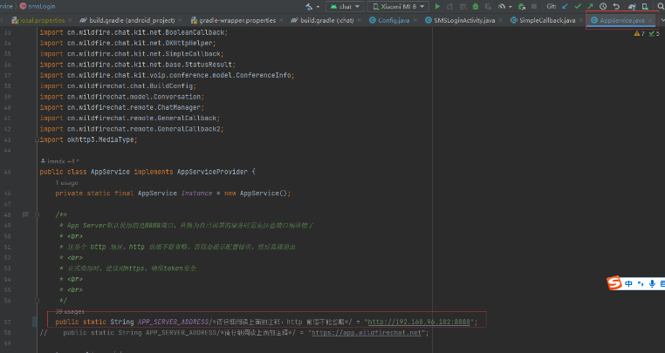
Task: Commit changes with the green Git checkmark
Action: click(x=578, y=6)
